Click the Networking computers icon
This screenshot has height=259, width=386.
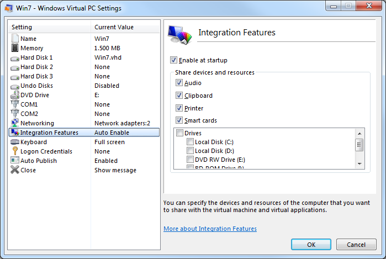point(15,123)
